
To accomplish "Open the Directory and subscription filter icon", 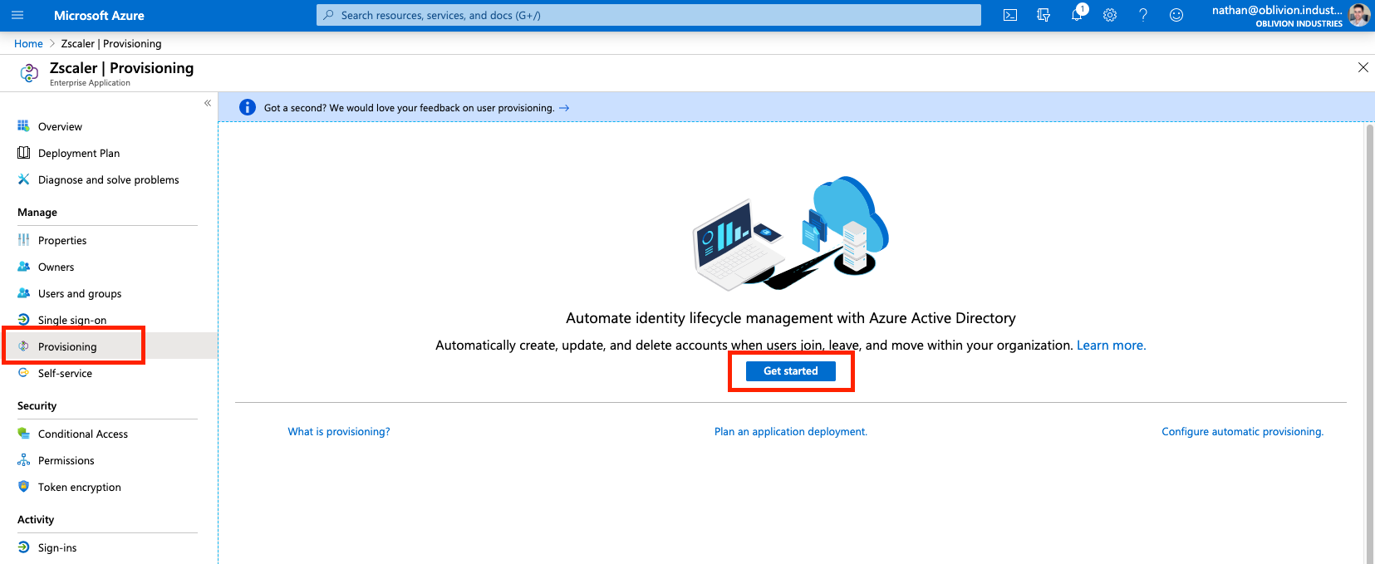I will [x=1044, y=15].
